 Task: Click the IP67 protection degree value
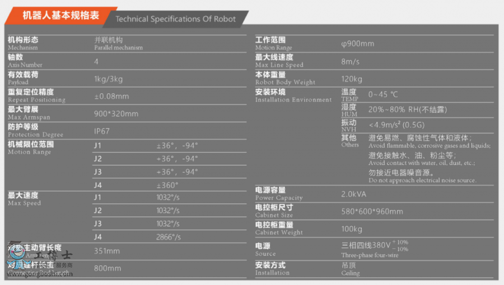click(102, 131)
